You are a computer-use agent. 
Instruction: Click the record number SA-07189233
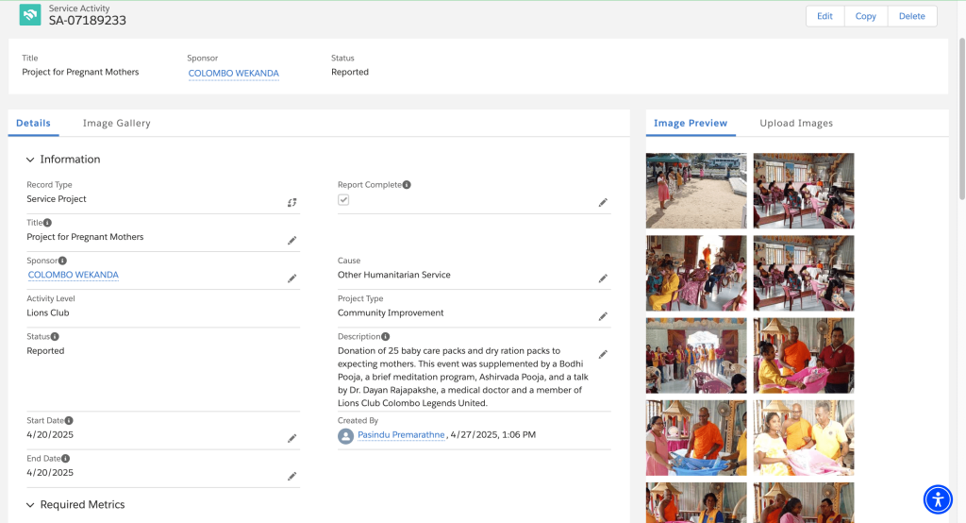(x=88, y=21)
